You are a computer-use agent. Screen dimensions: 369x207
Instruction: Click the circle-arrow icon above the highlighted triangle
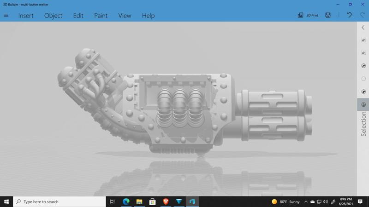pyautogui.click(x=363, y=92)
